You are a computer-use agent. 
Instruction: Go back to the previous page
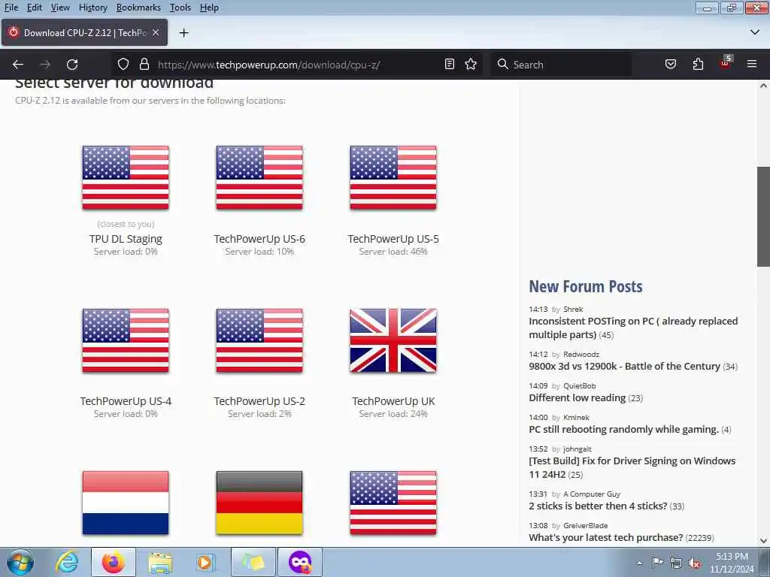[18, 65]
